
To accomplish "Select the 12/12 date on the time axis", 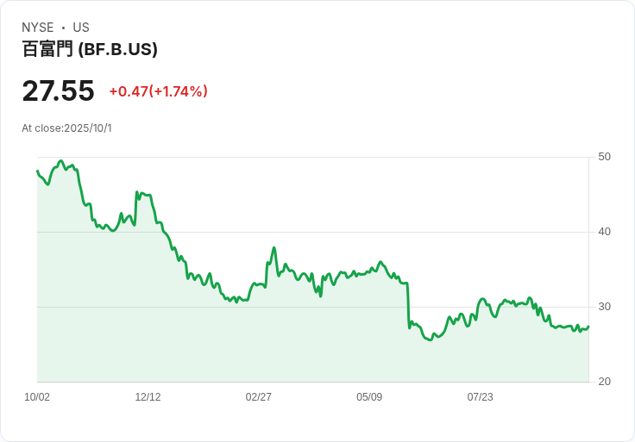I will click(x=148, y=397).
